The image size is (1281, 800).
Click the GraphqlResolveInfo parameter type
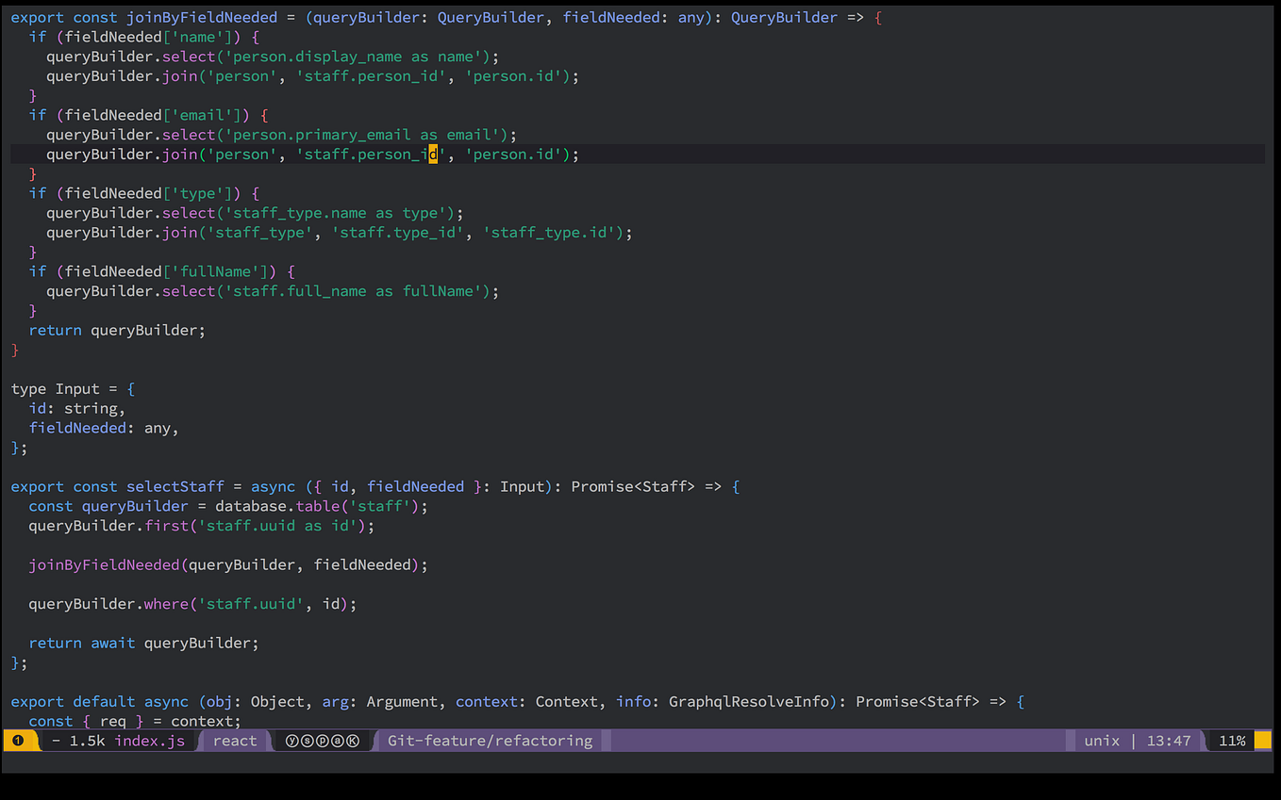click(x=748, y=701)
